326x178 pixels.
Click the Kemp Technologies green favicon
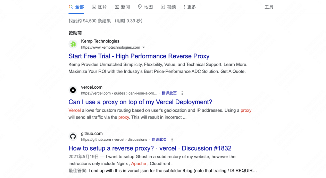(x=73, y=44)
